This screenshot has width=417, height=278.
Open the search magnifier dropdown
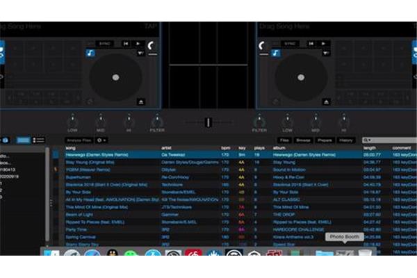[367, 140]
